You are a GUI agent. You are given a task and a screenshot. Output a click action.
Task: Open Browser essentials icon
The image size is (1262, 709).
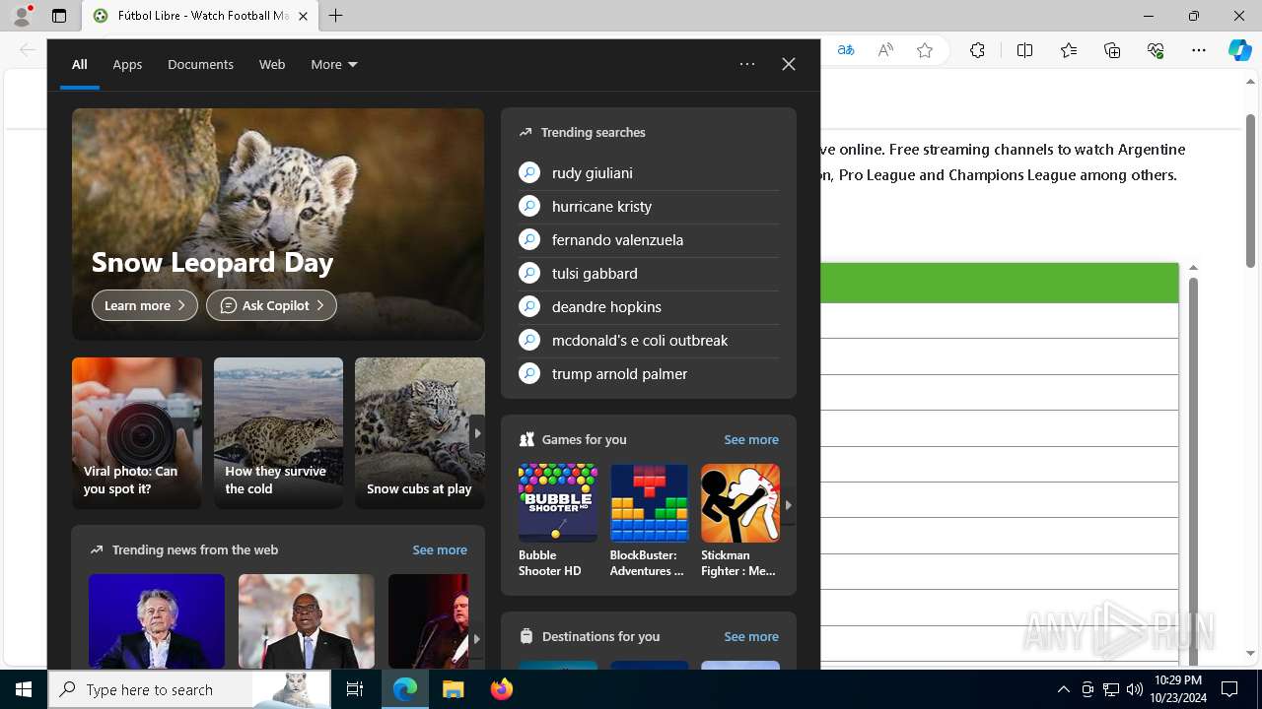click(x=1156, y=50)
